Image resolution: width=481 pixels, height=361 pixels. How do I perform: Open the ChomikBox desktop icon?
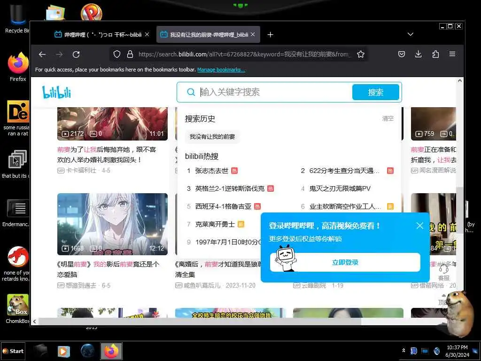tap(18, 309)
